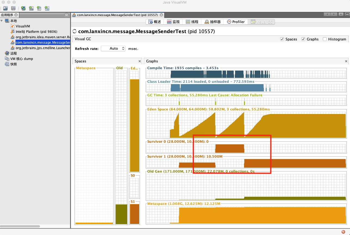This screenshot has height=235, width=350.
Task: Click the Class Loader Time graph title
Action: pyautogui.click(x=201, y=81)
